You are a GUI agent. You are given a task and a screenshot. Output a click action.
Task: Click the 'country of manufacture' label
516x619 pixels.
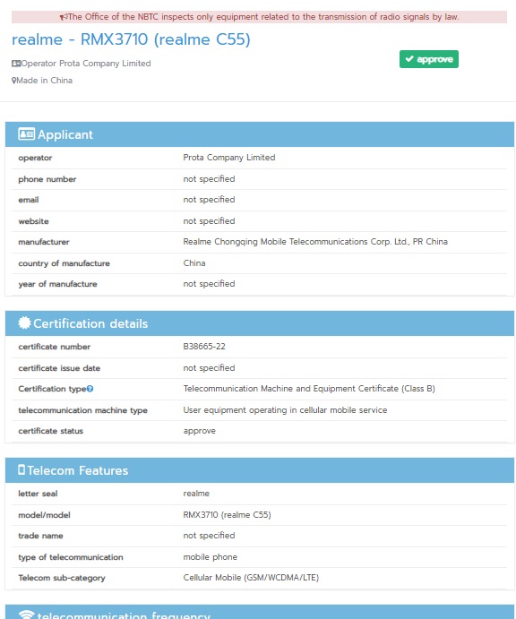(64, 263)
